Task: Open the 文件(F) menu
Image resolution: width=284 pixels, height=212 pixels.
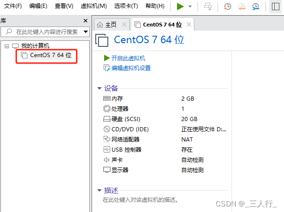Action: coord(13,6)
